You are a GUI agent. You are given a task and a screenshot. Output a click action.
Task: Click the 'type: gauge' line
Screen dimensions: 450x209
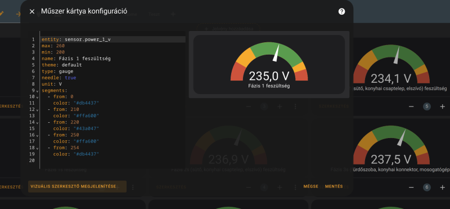[x=57, y=71]
